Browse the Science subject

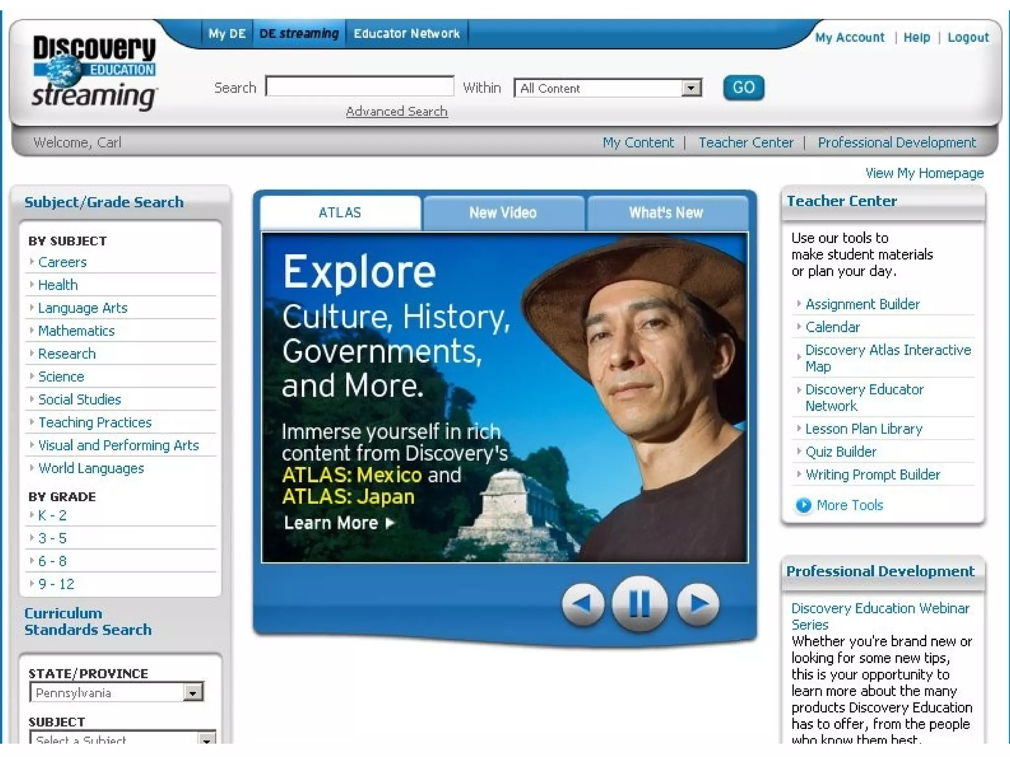tap(61, 377)
